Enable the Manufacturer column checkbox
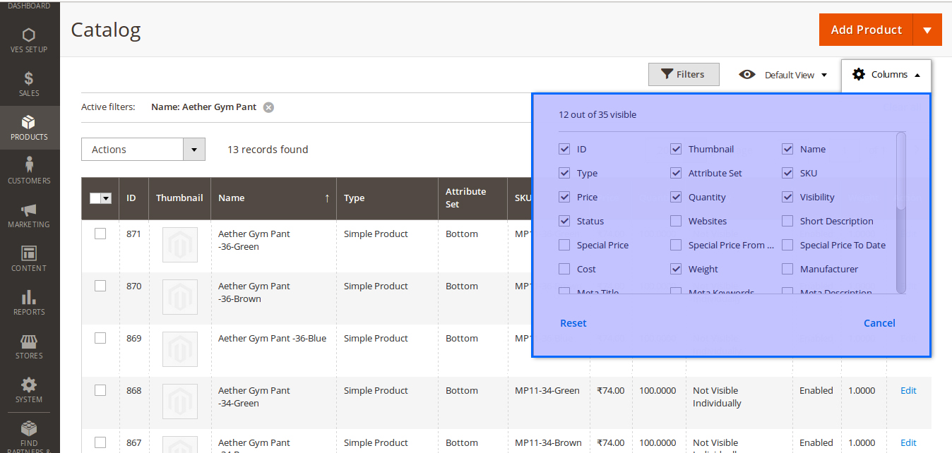 click(787, 269)
